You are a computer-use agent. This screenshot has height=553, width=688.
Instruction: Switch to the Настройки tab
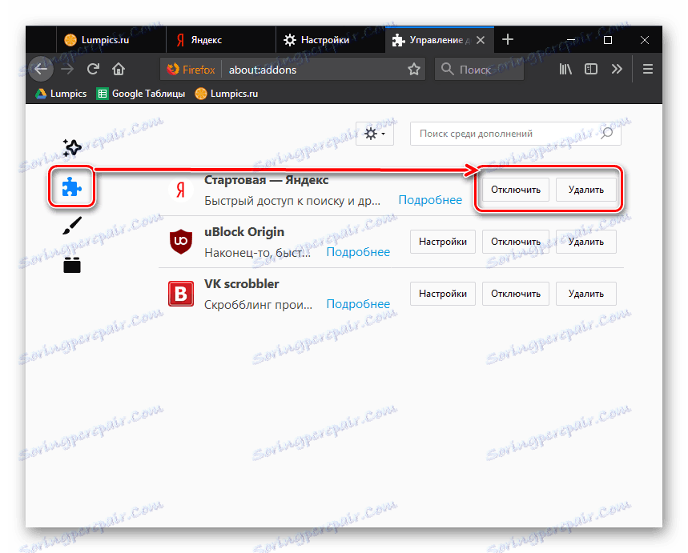331,40
